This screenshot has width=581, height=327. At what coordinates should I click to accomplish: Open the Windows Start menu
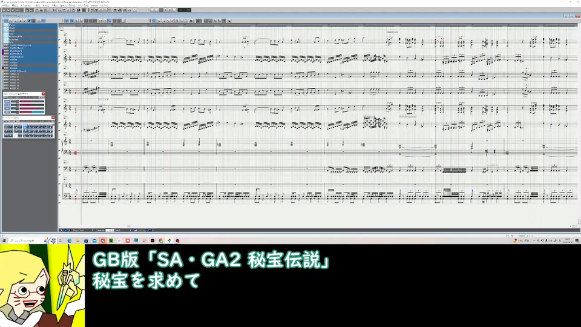4,240
